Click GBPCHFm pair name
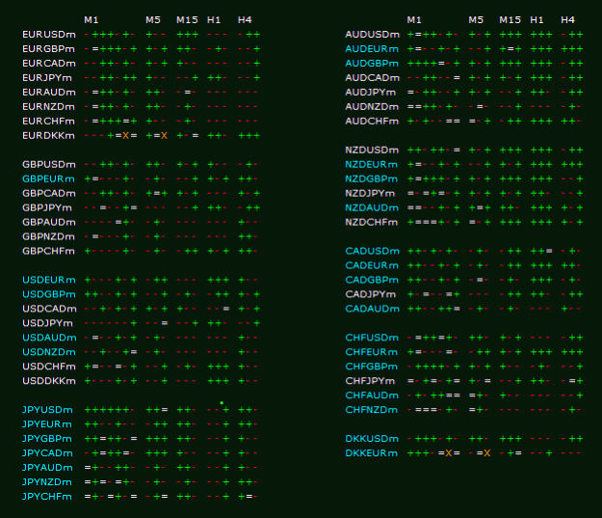The width and height of the screenshot is (602, 518). tap(48, 251)
